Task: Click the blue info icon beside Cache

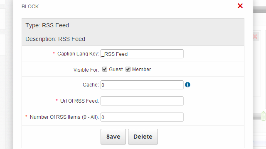Action: [187, 85]
